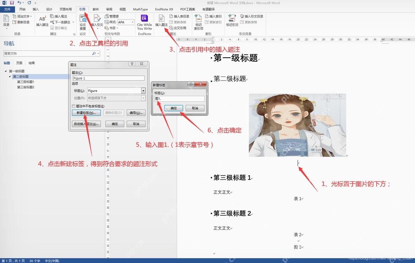This screenshot has height=263, width=415.
Task: Open 论文查重 tool
Action: pyautogui.click(x=83, y=22)
